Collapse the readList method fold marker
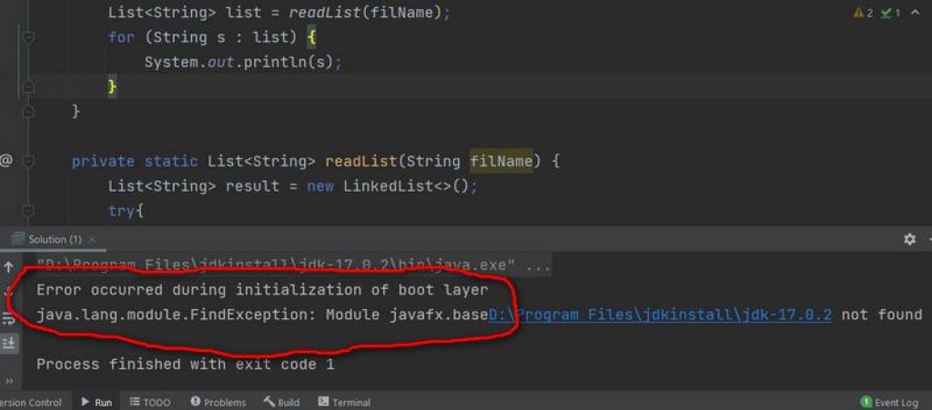Screen dimensions: 932x410 pyautogui.click(x=28, y=161)
